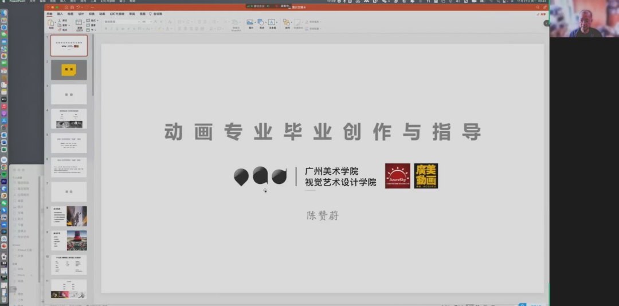Select slide 4 thumbnail
This screenshot has width=619, height=306.
tap(69, 119)
